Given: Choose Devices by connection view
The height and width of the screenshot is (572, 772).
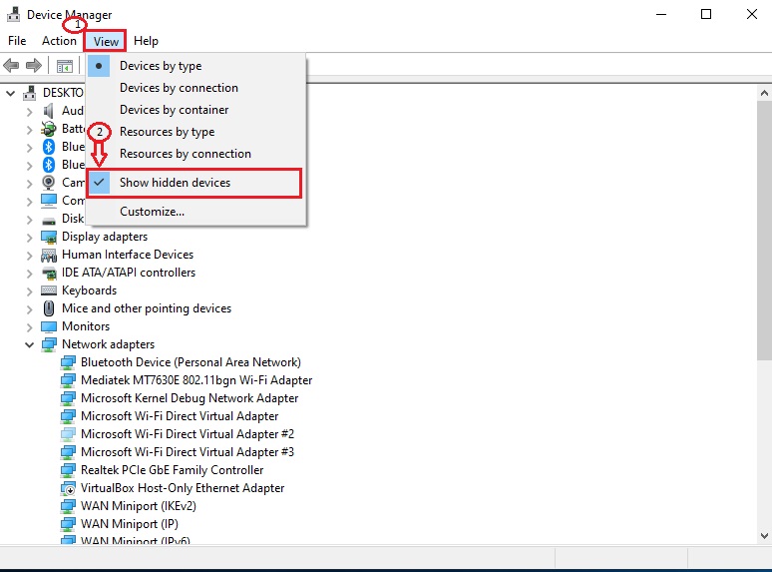Looking at the screenshot, I should click(x=179, y=88).
